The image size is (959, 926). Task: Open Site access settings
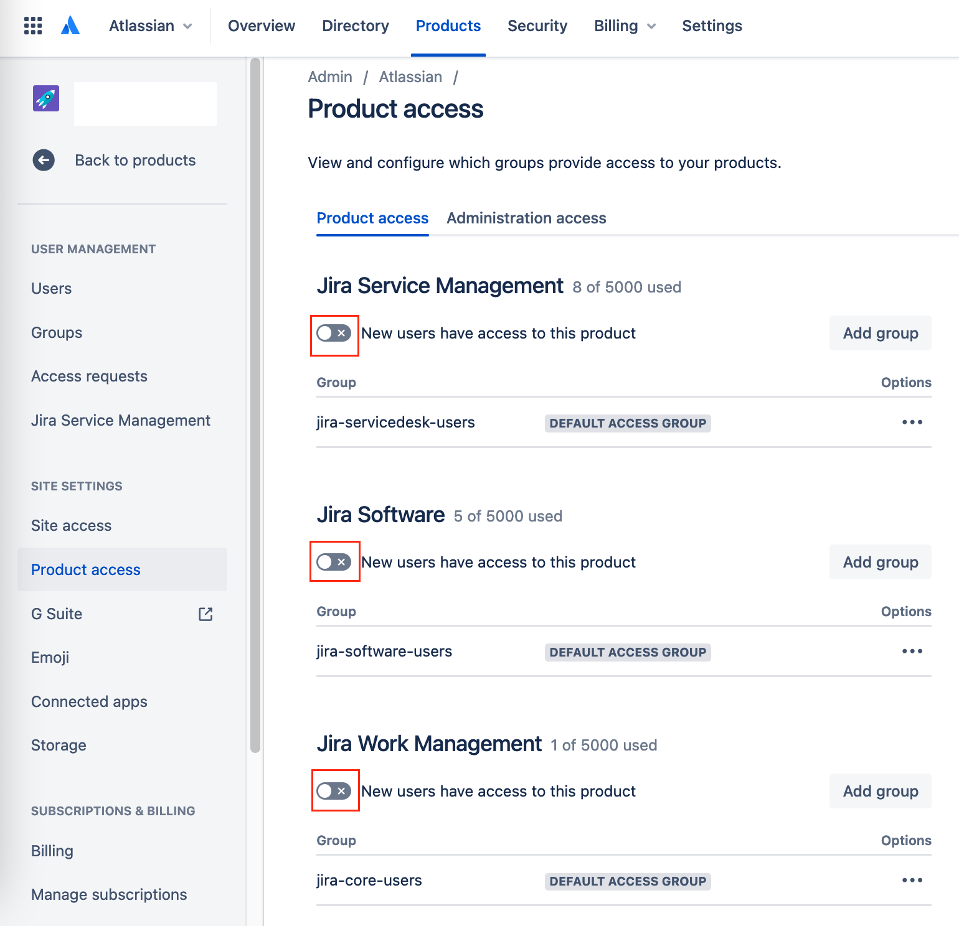pos(71,526)
